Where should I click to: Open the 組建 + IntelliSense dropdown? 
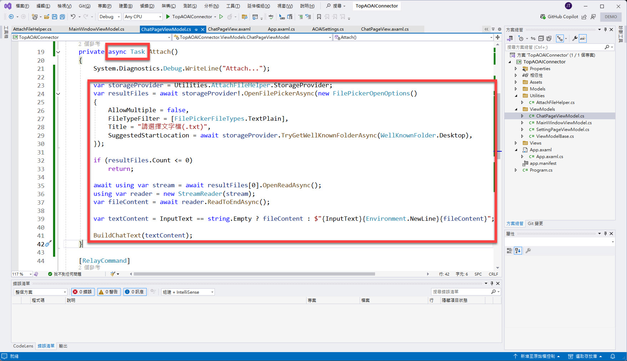pyautogui.click(x=188, y=292)
